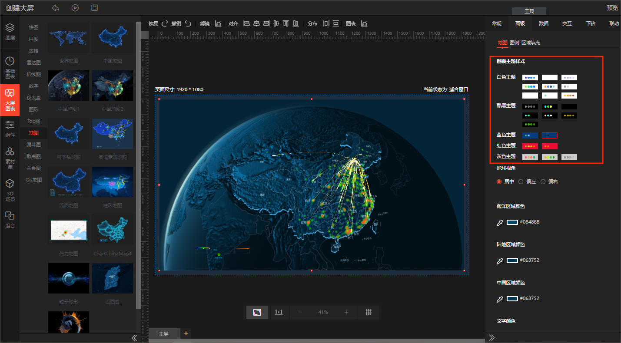This screenshot has height=343, width=621.
Task: Choose the 漏斗图 chart category
Action: pos(33,145)
